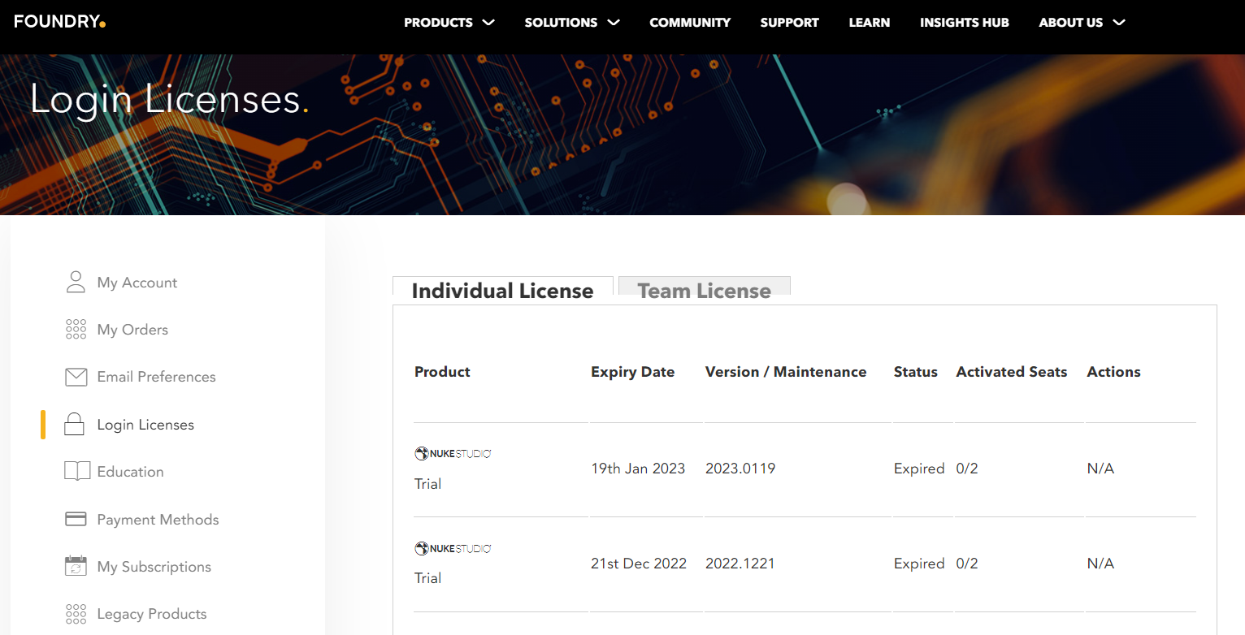Click the Version / Maintenance column header

tap(786, 372)
